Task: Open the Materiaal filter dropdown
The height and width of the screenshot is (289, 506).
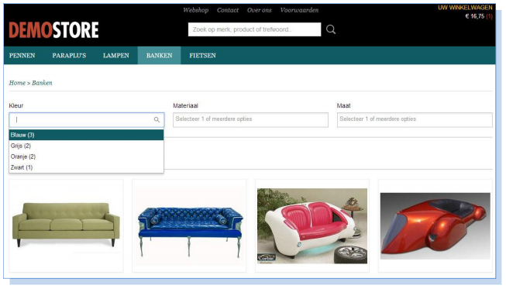Action: tap(250, 119)
